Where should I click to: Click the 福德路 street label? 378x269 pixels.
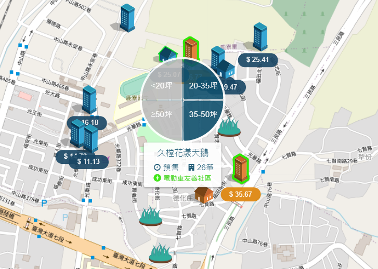tap(53, 23)
